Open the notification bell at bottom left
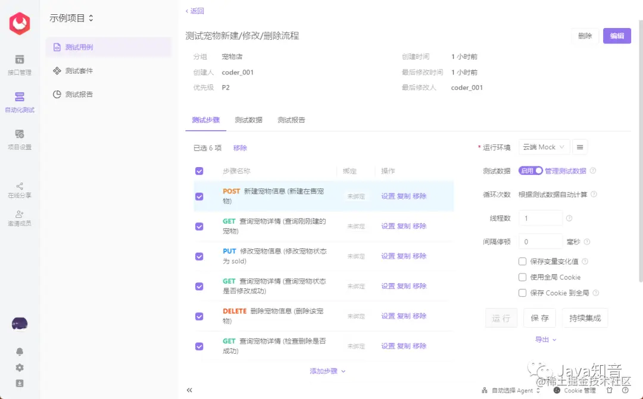The height and width of the screenshot is (399, 643). (x=20, y=352)
